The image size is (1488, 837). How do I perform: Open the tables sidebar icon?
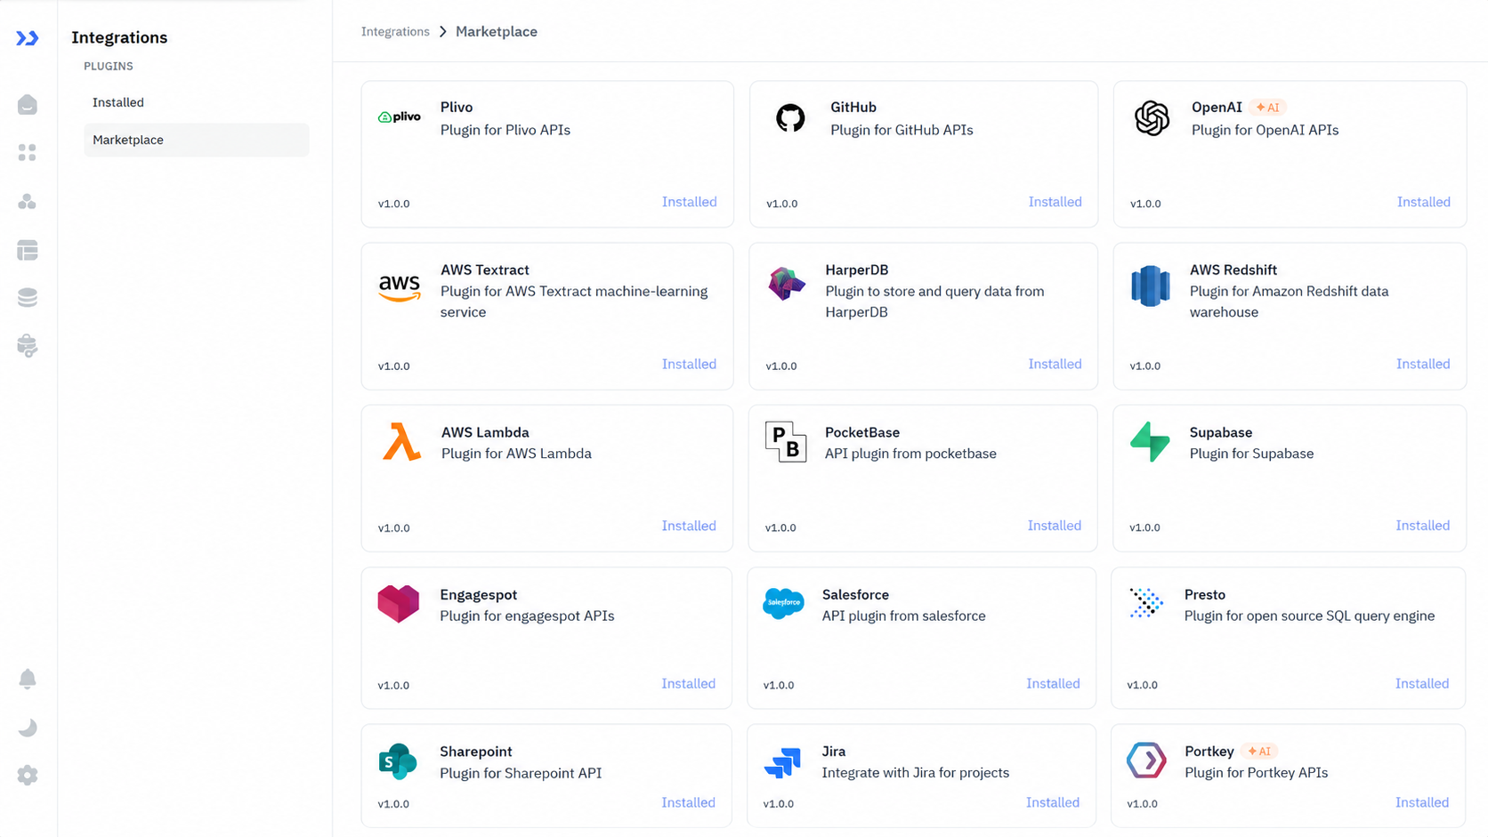coord(28,250)
